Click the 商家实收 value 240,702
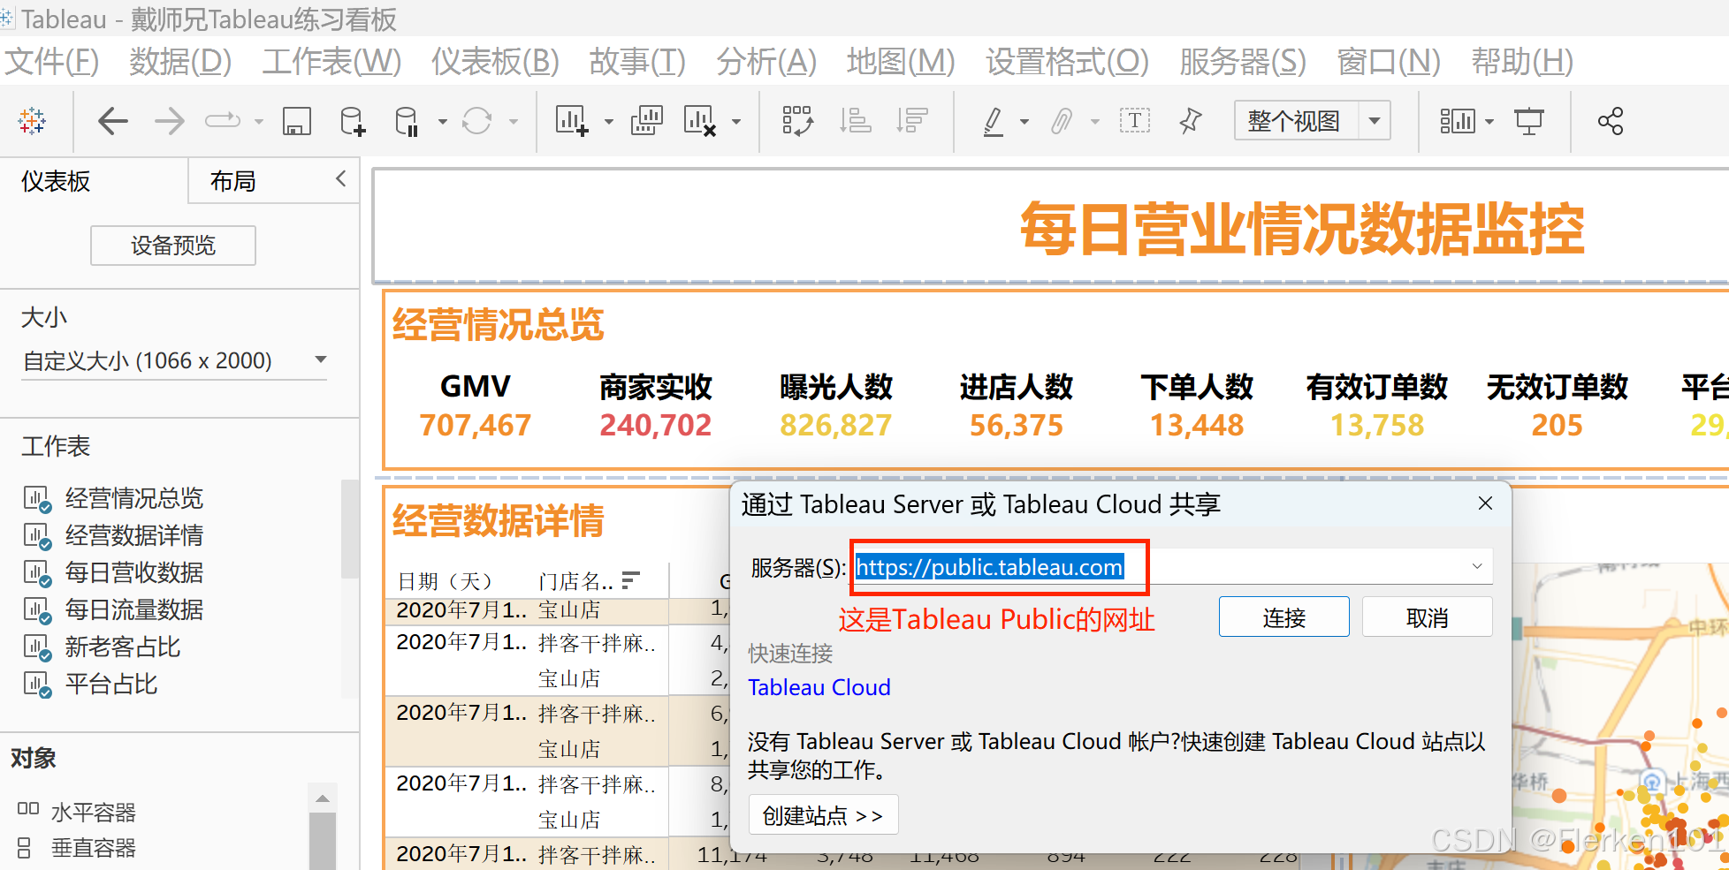This screenshot has height=870, width=1729. coord(655,426)
